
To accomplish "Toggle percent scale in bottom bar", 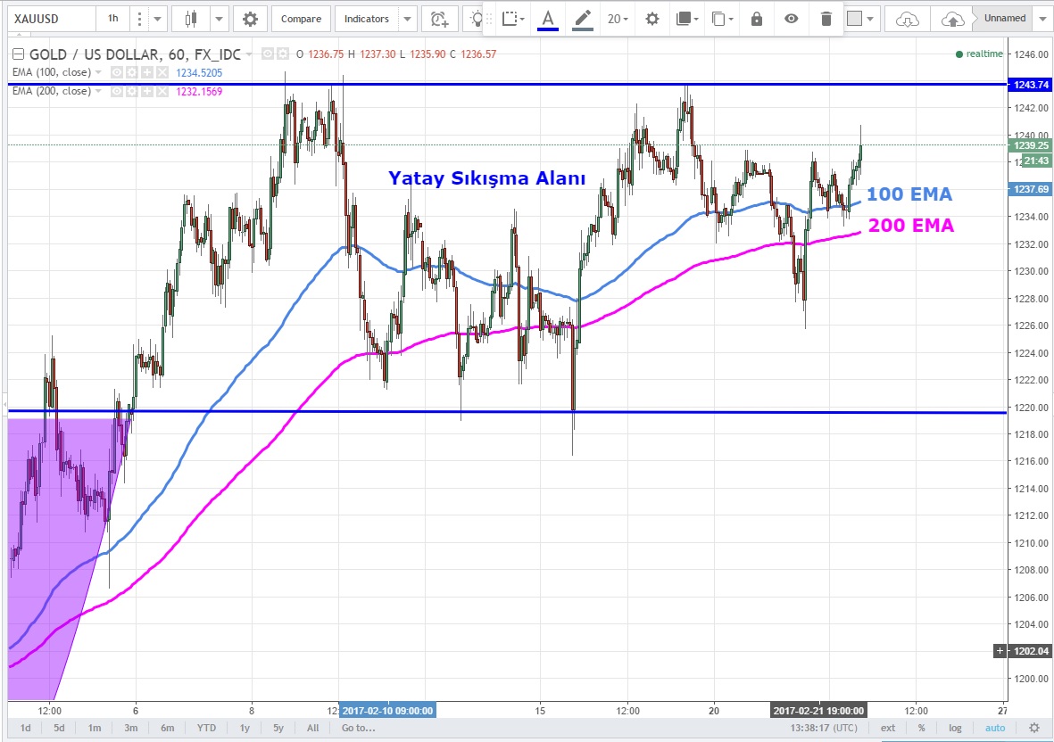I will point(921,728).
